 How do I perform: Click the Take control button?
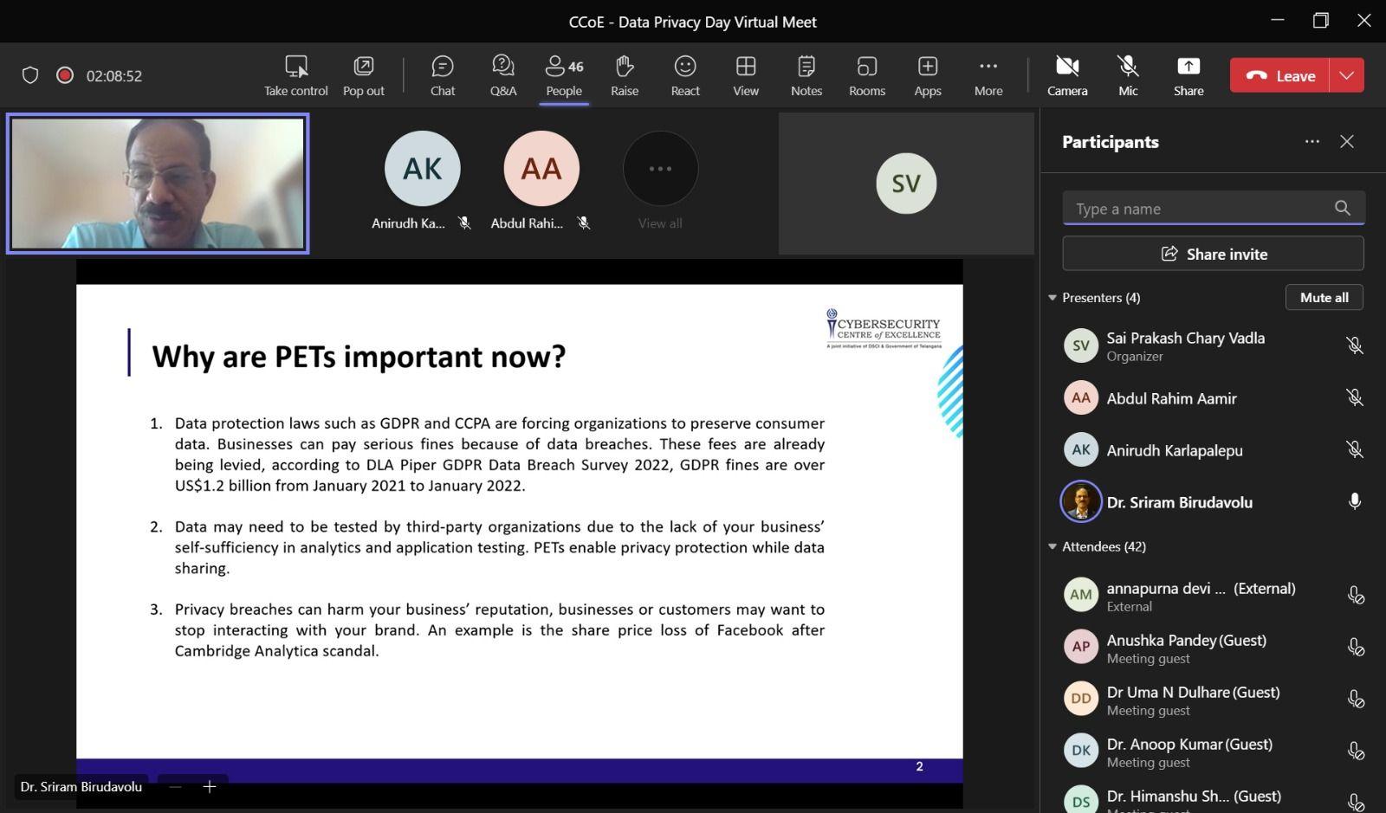[296, 75]
